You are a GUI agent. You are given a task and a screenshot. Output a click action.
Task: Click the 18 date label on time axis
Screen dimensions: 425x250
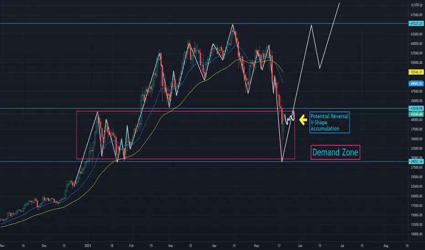pos(111,245)
